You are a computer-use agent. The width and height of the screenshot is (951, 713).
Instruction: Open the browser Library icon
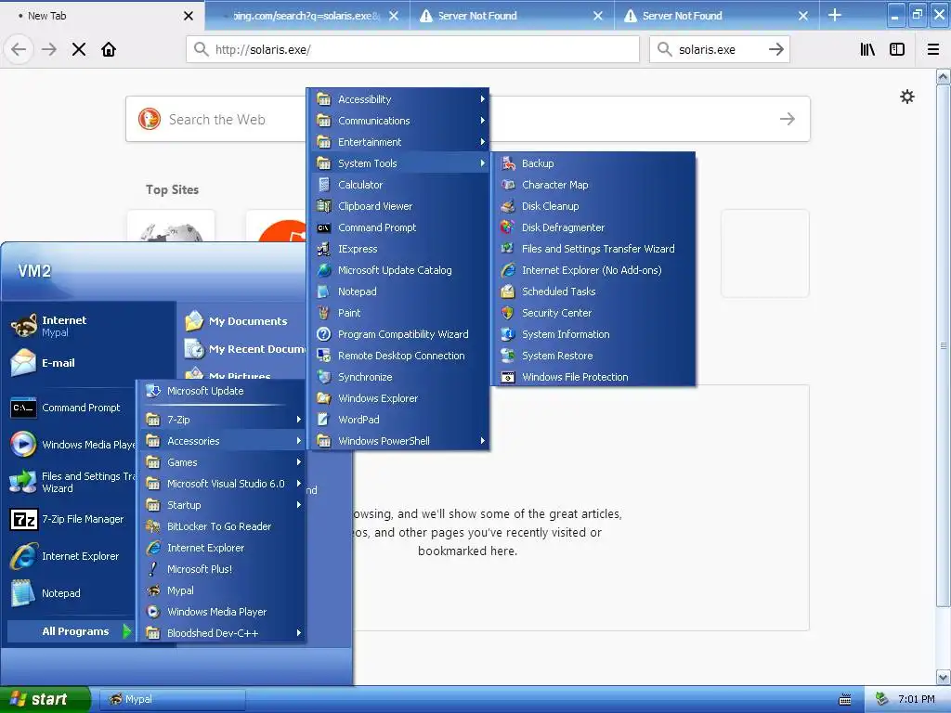pyautogui.click(x=867, y=49)
